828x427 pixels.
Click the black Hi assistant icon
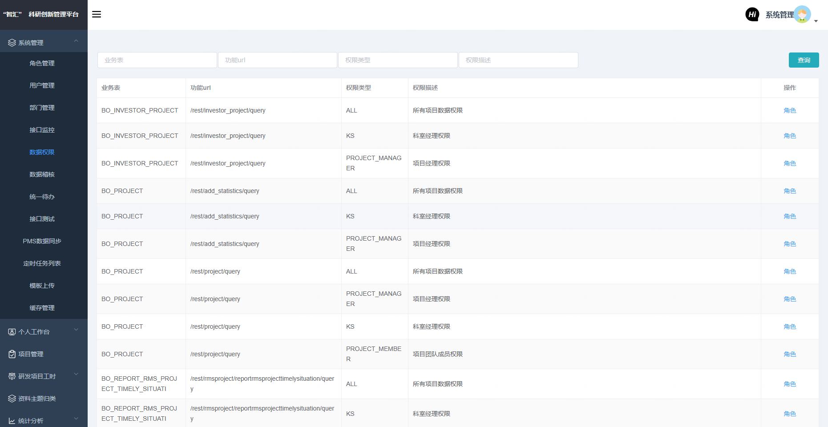pyautogui.click(x=752, y=14)
